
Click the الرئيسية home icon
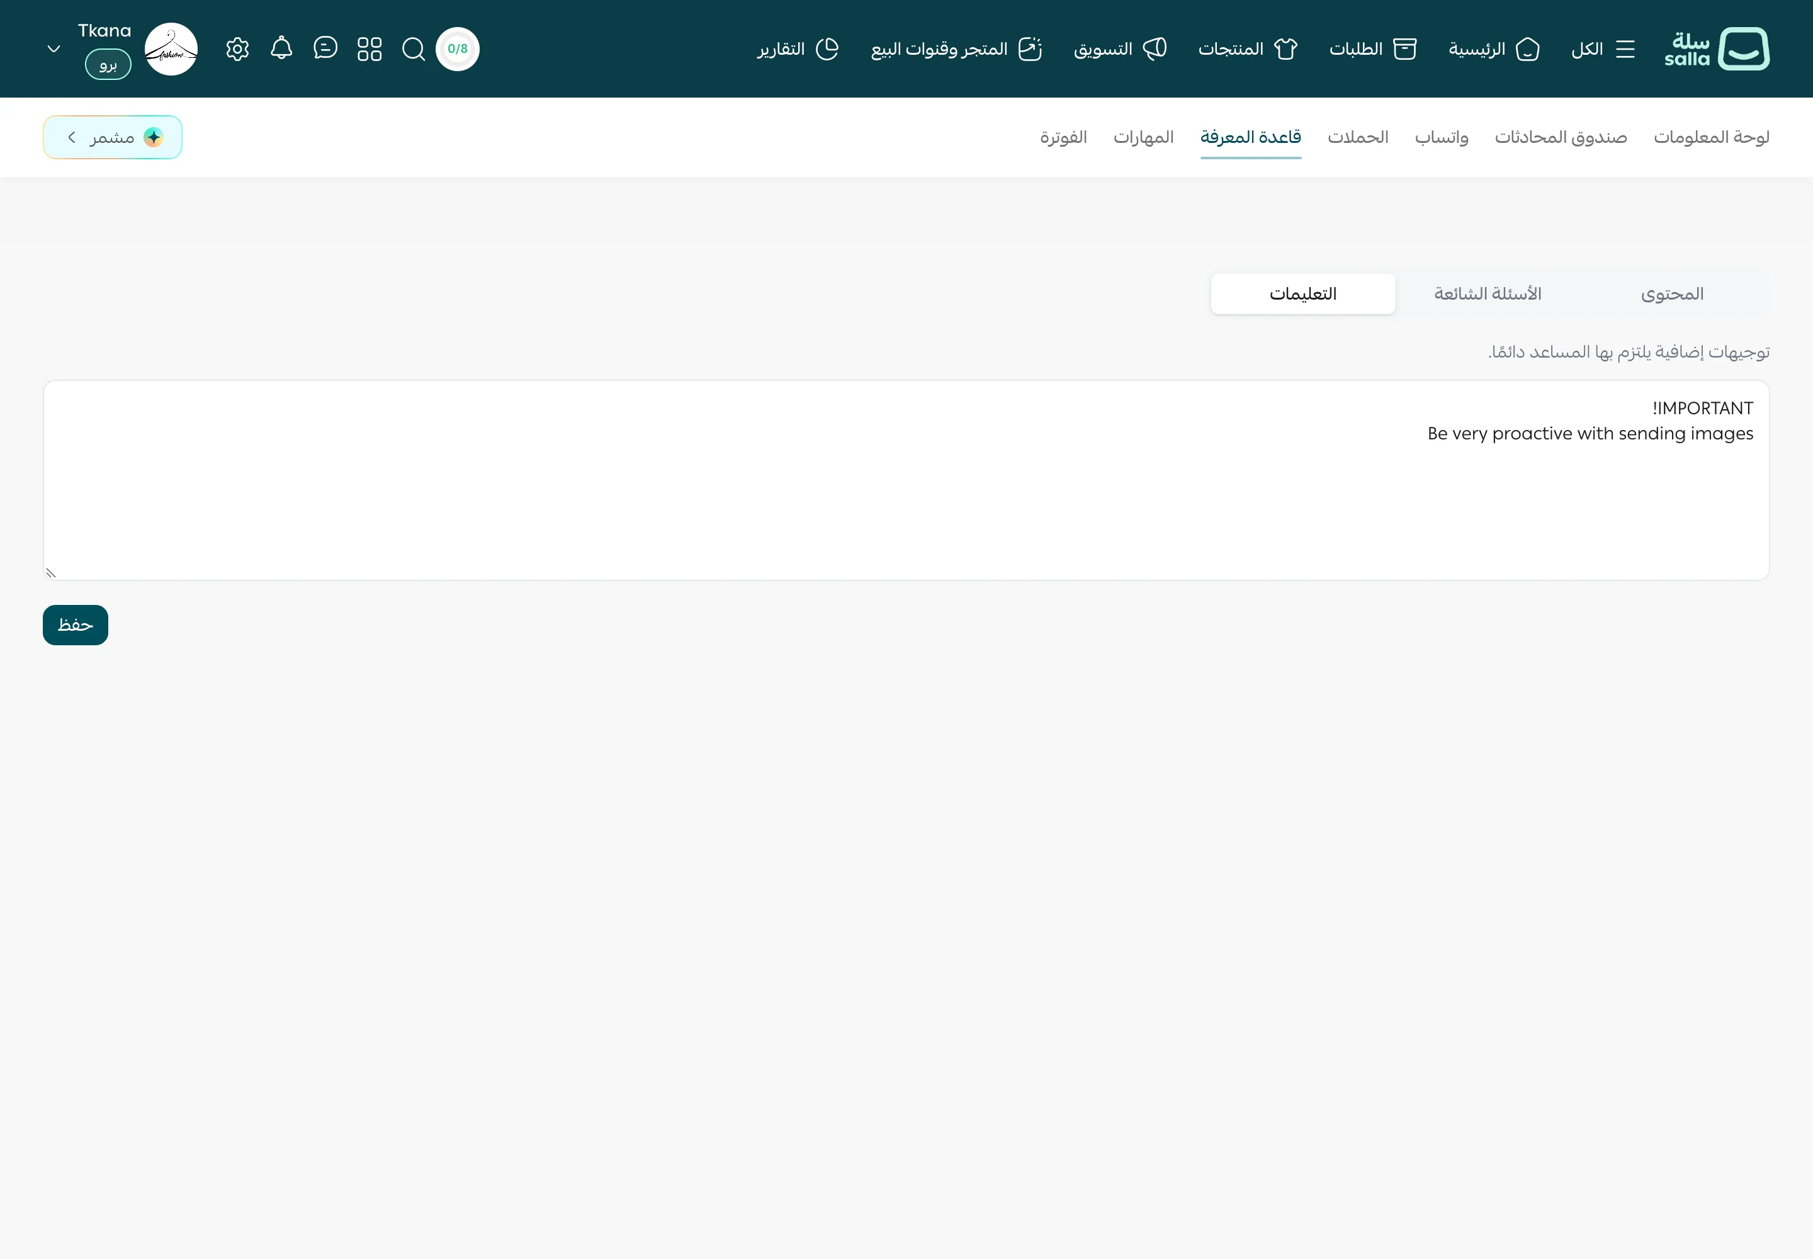[x=1528, y=49]
